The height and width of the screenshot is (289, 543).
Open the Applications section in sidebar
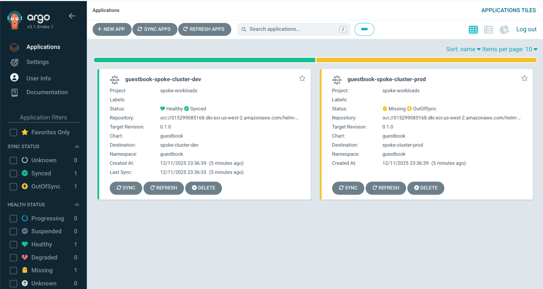pos(43,47)
